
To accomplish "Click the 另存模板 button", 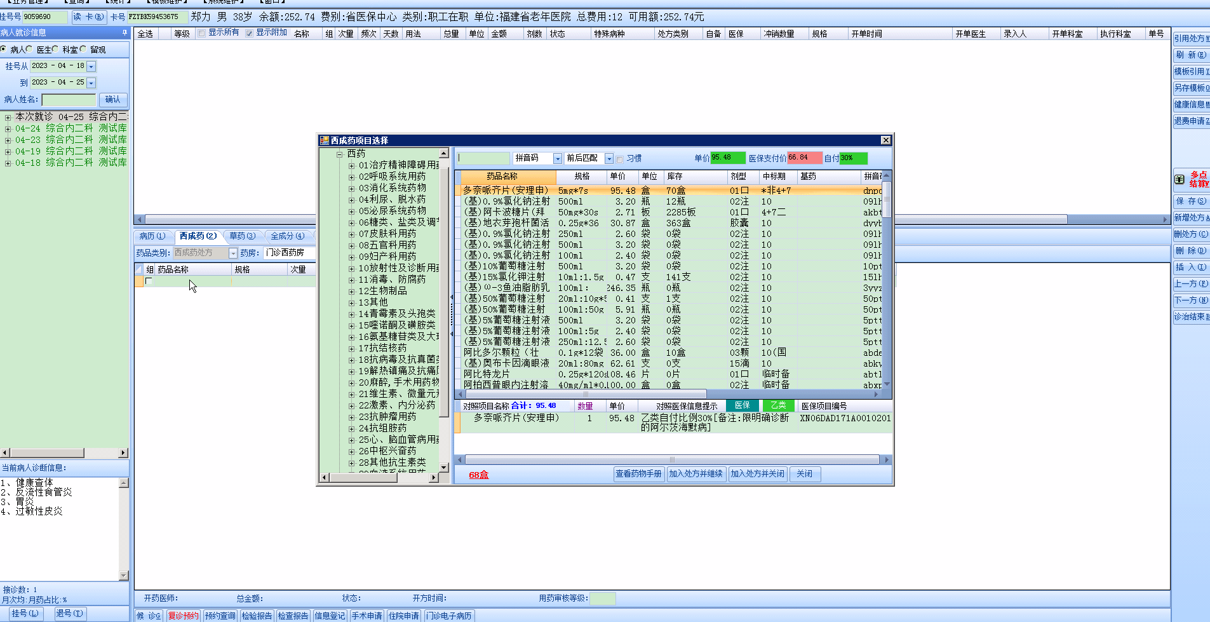I will 1191,88.
